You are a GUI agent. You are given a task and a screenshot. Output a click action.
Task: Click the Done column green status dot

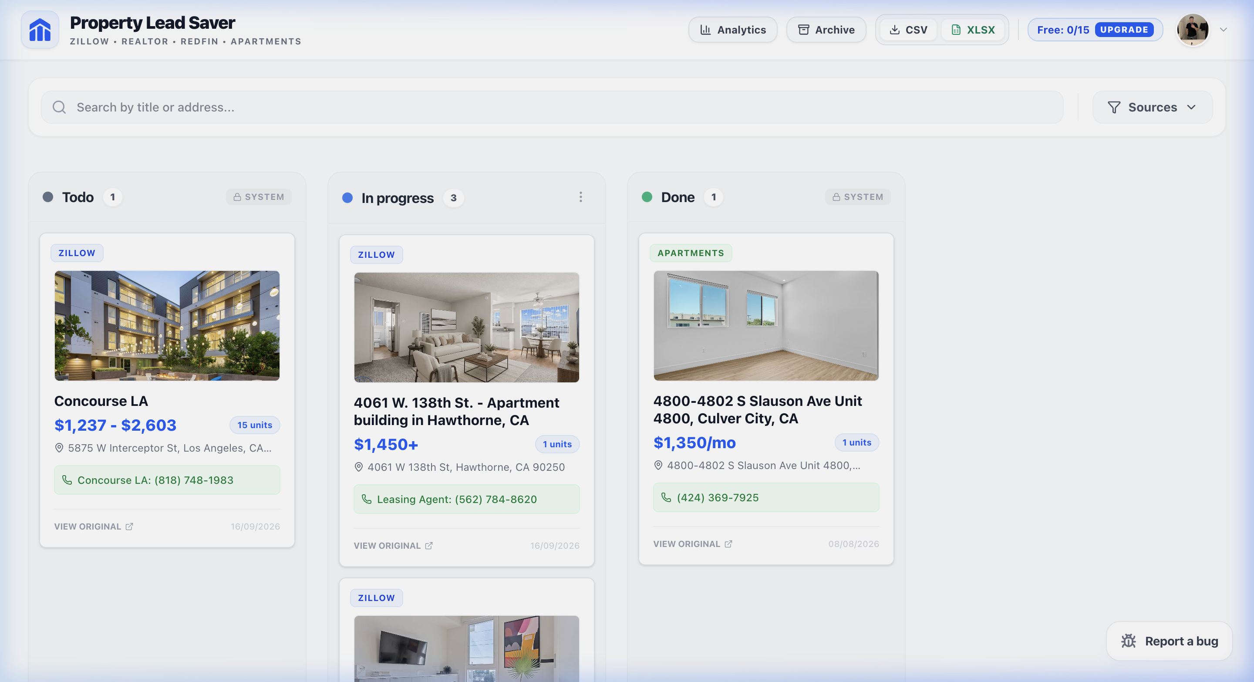(647, 197)
